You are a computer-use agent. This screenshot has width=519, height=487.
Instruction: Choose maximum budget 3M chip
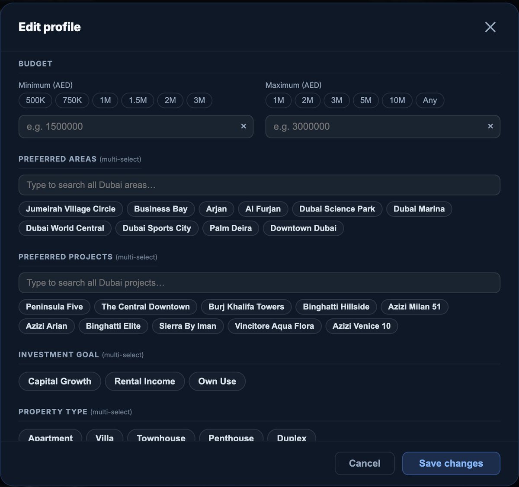[336, 100]
